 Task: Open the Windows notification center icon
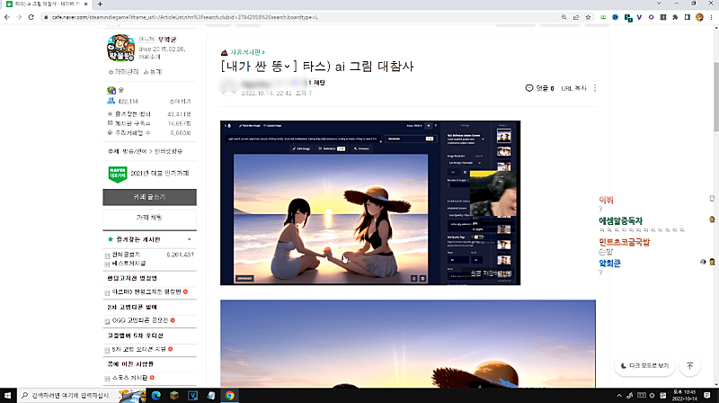(x=707, y=395)
